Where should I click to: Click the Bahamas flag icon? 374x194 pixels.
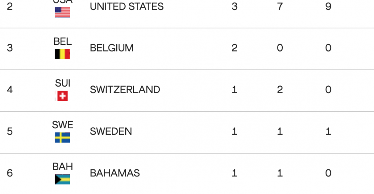[x=62, y=179]
